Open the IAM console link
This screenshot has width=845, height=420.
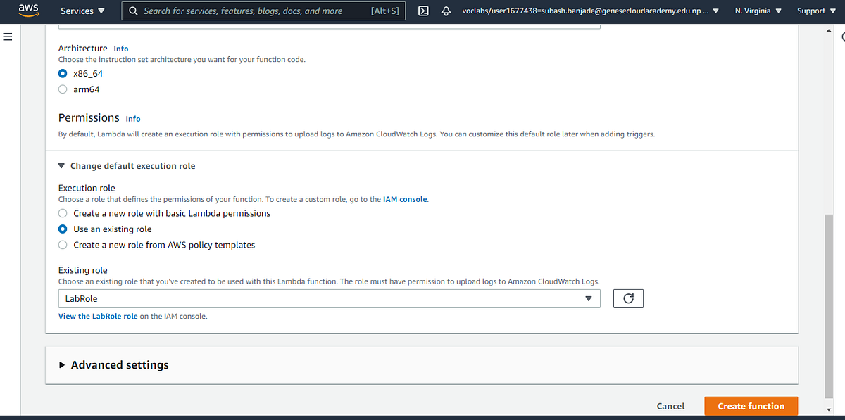pyautogui.click(x=404, y=199)
